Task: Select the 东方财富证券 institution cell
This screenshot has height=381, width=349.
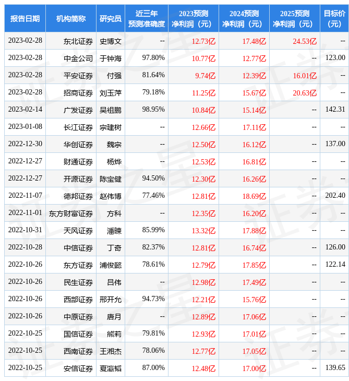Action: click(x=71, y=213)
